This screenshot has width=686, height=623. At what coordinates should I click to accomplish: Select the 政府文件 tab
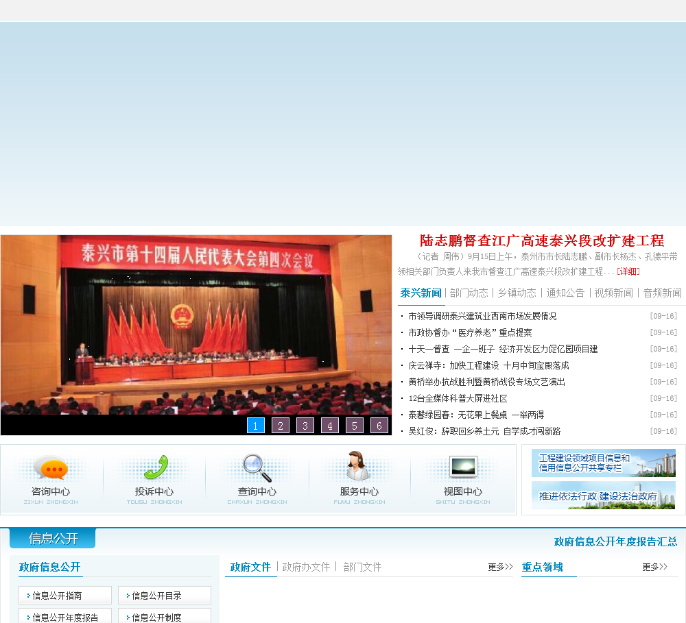[x=250, y=567]
